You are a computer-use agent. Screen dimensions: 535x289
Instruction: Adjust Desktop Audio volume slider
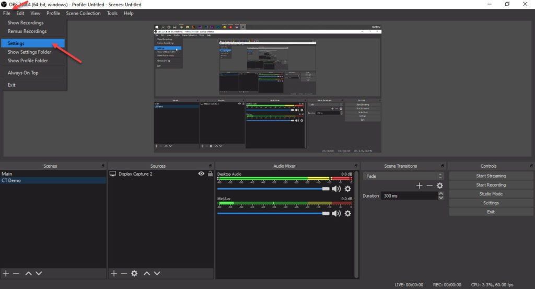pos(273,189)
